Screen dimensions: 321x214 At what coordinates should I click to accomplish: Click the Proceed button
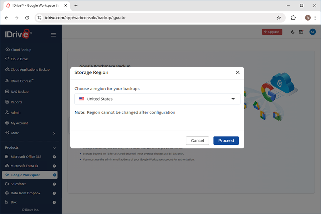pyautogui.click(x=226, y=141)
